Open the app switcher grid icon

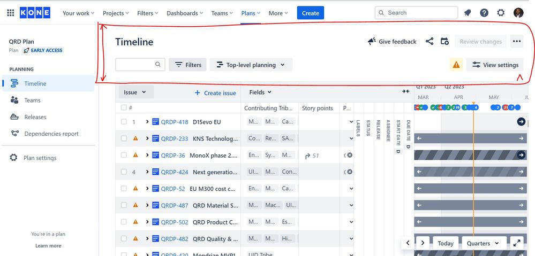click(x=11, y=13)
